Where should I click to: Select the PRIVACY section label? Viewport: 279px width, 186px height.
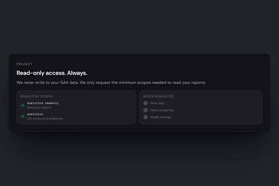tap(24, 64)
